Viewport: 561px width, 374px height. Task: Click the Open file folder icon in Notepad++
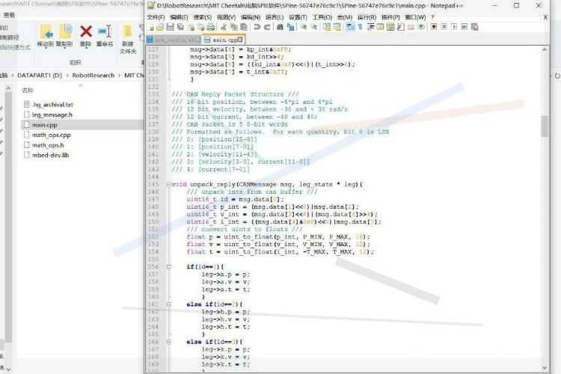pos(160,27)
